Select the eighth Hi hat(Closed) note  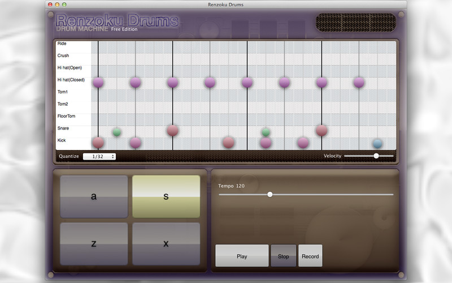pyautogui.click(x=359, y=83)
